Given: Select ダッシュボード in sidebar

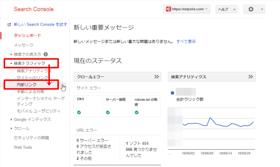Looking at the screenshot, I should coord(28,35).
